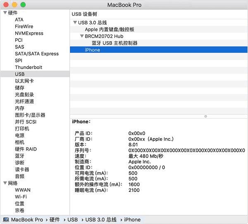The image size is (248, 224).
Task: Open 硬件 RAID category
Action: 26,149
